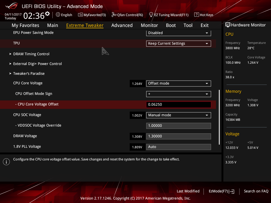The height and width of the screenshot is (203, 271).
Task: Open the Advanced tab
Action: (122, 25)
